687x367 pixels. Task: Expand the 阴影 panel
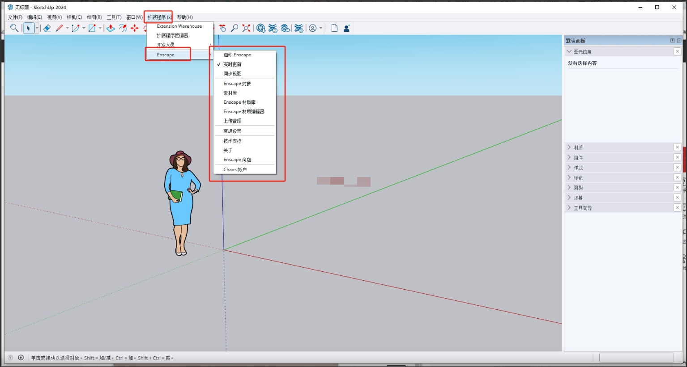tap(569, 188)
